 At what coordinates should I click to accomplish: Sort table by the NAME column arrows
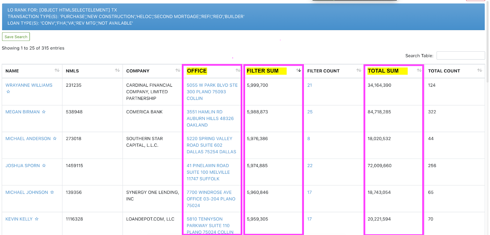pyautogui.click(x=57, y=70)
